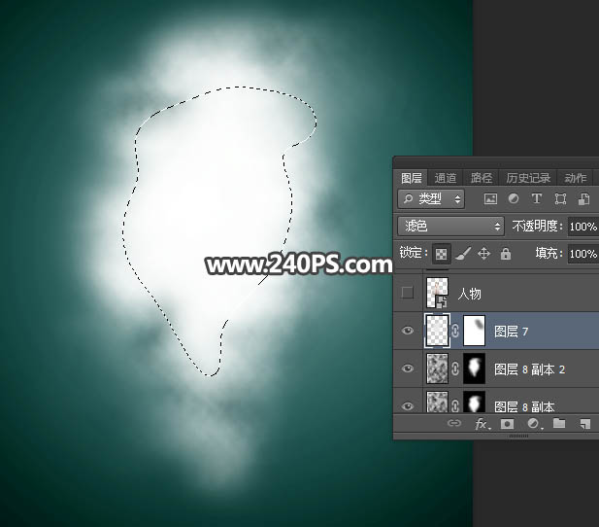
Task: Switch to the 动作 (Actions) tab
Action: click(576, 178)
